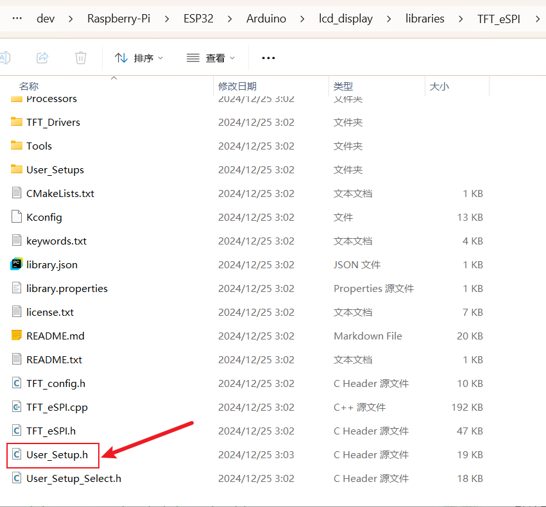Sort by size (大小) column header

pyautogui.click(x=439, y=86)
